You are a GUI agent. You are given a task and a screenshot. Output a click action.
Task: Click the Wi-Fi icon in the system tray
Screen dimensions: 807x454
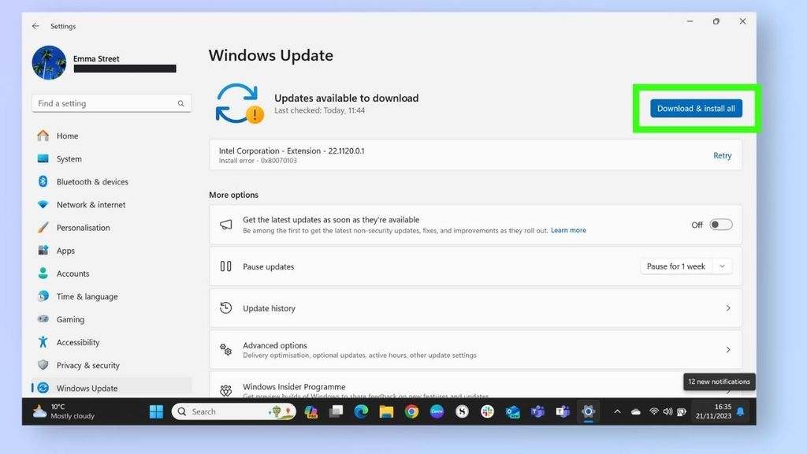click(x=654, y=411)
